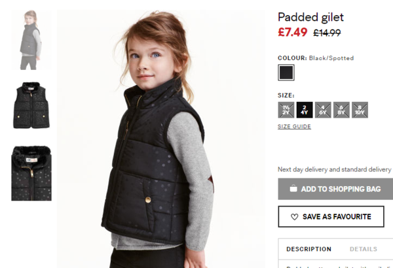Viewport: 393px width, 268px height.
Task: Choose the 8-10Y size box
Action: [x=360, y=110]
